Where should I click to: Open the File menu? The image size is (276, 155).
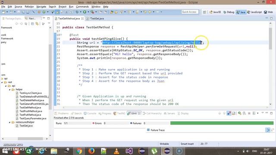tap(3, 7)
